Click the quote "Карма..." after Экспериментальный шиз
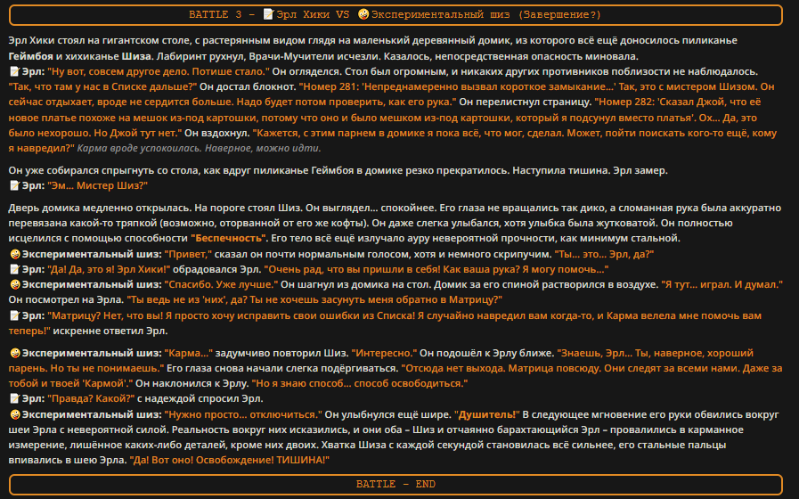799x499 pixels. click(189, 353)
